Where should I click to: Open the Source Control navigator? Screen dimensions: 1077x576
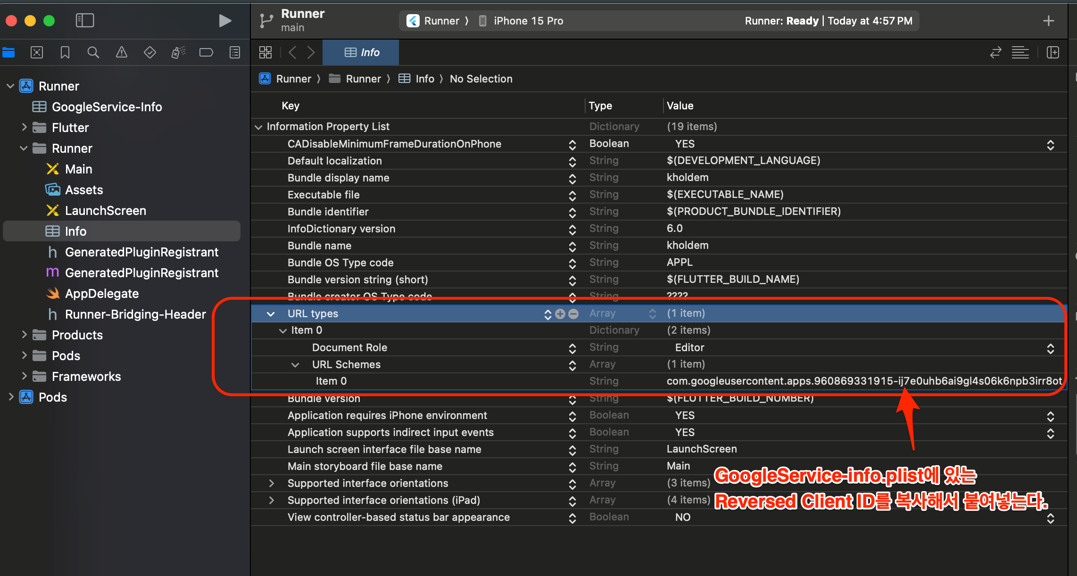pyautogui.click(x=37, y=52)
